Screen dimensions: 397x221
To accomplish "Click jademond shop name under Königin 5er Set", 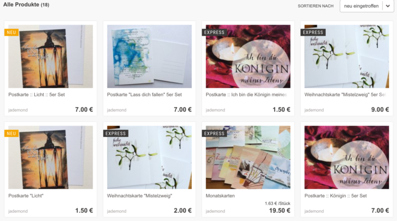I will (x=314, y=211).
